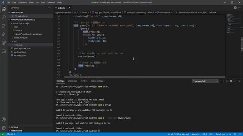Maximize the terminal panel size
243x136 pixels.
tap(235, 81)
